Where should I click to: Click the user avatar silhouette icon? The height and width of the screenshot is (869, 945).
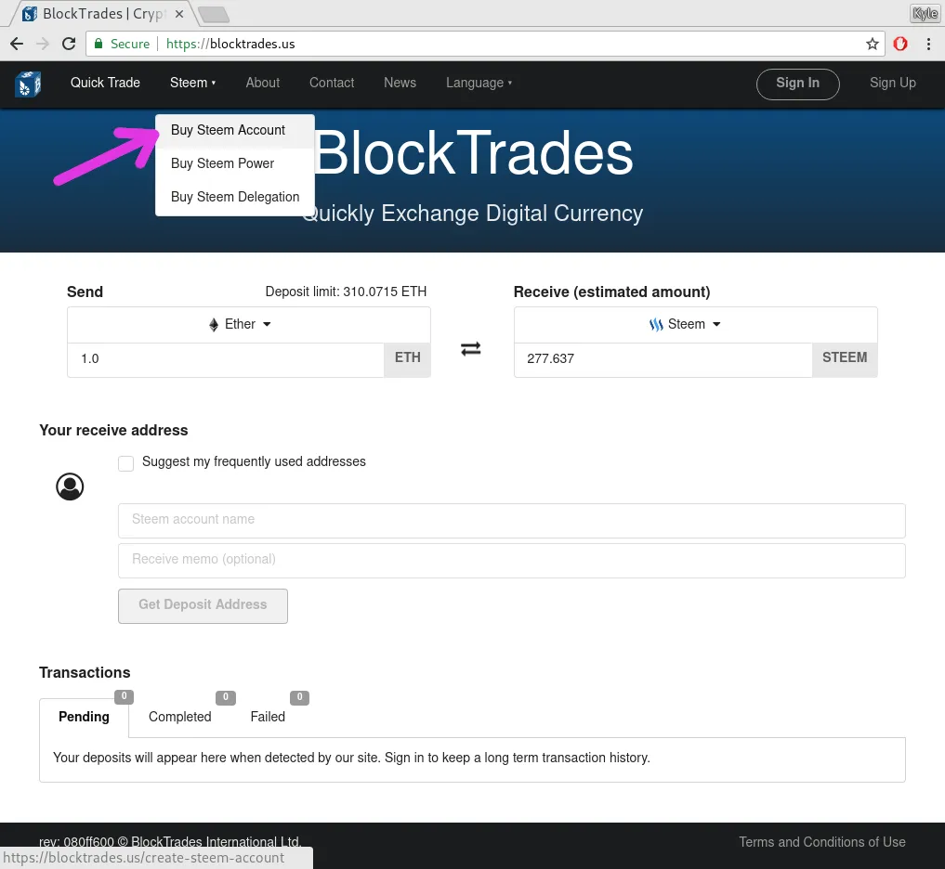70,486
